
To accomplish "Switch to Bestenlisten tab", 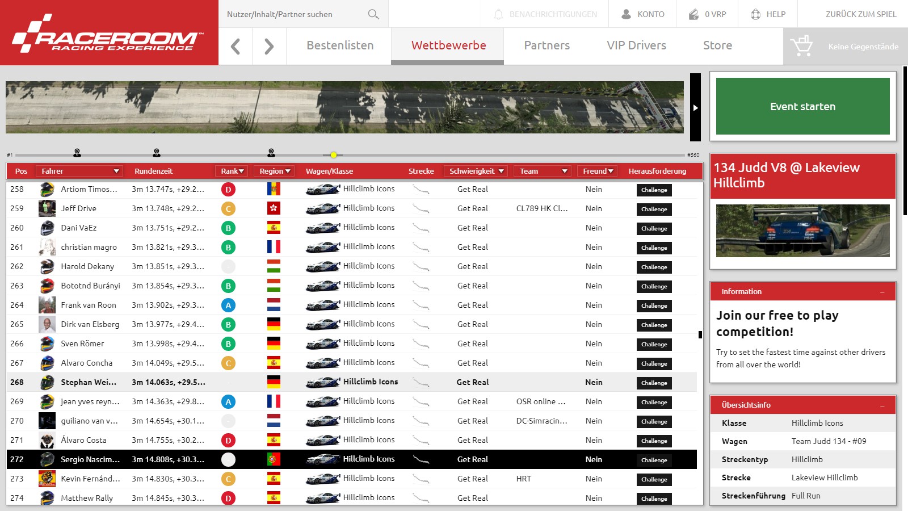I will click(340, 45).
